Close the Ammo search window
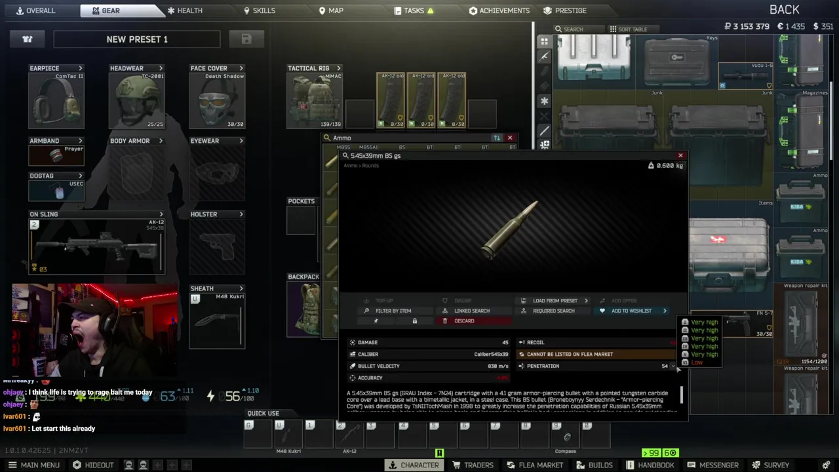 pyautogui.click(x=510, y=138)
